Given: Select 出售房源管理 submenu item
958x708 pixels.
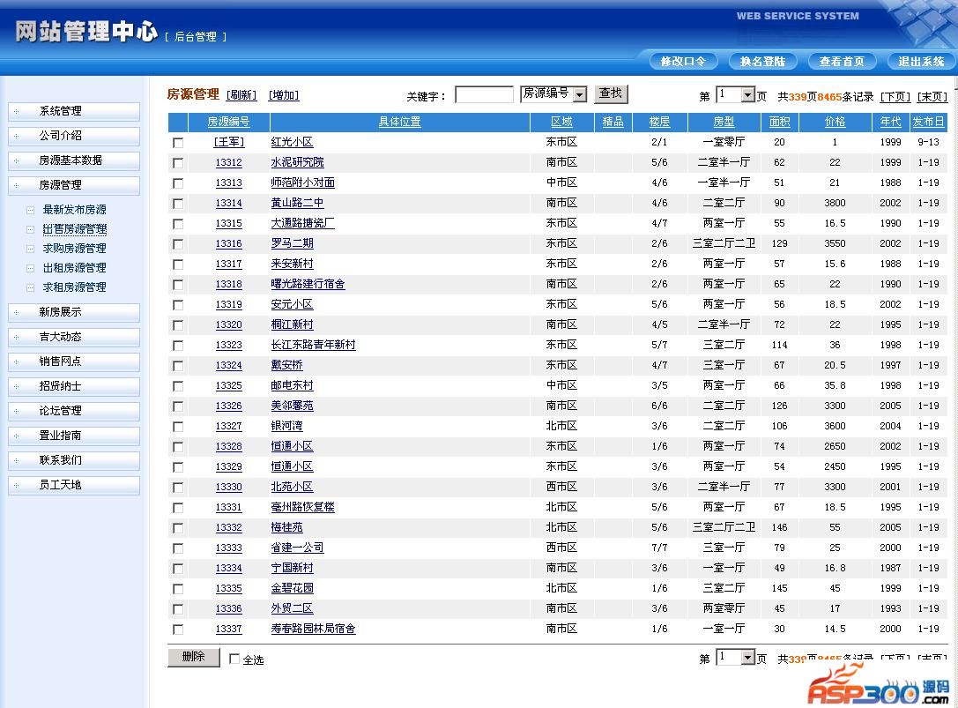Looking at the screenshot, I should tap(75, 229).
